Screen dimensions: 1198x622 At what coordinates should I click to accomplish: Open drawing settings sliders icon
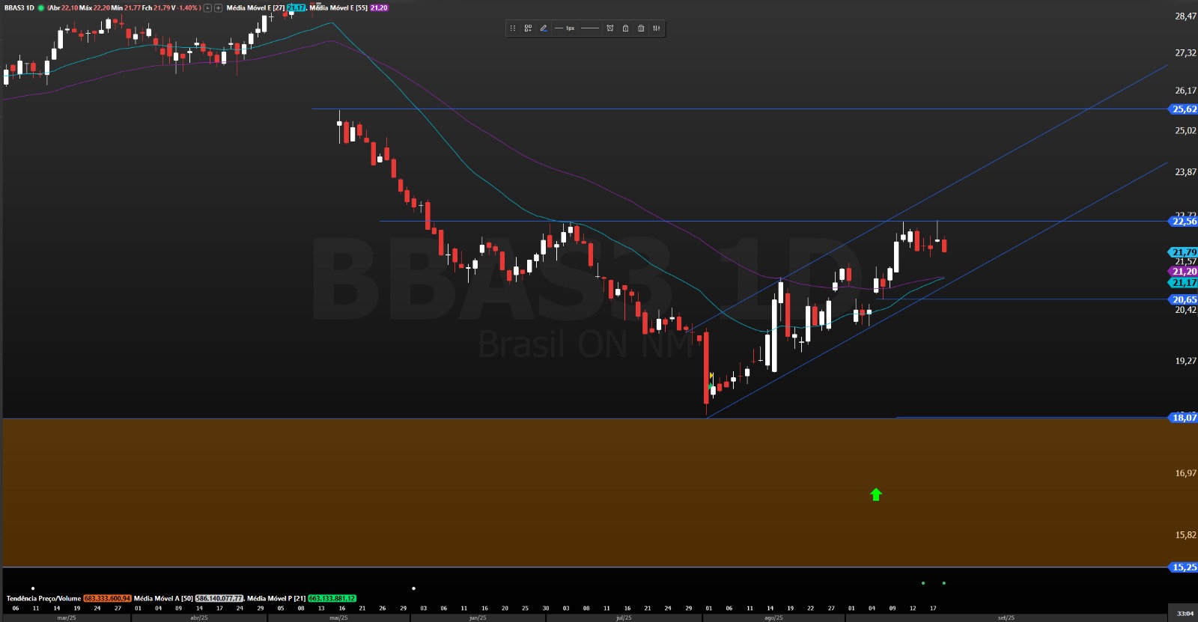(x=657, y=28)
